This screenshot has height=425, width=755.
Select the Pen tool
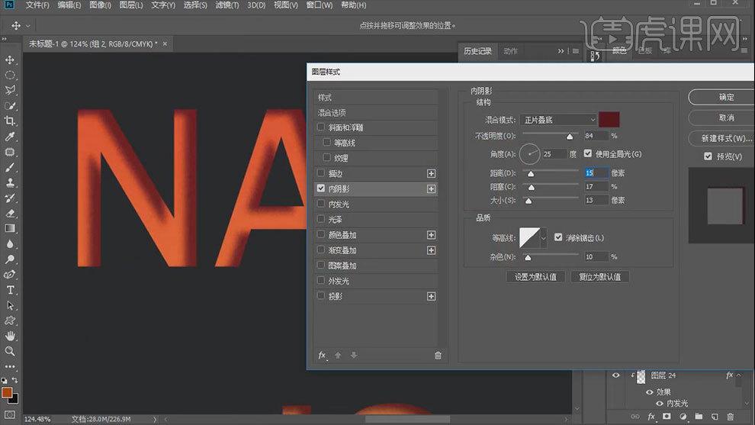tap(10, 275)
